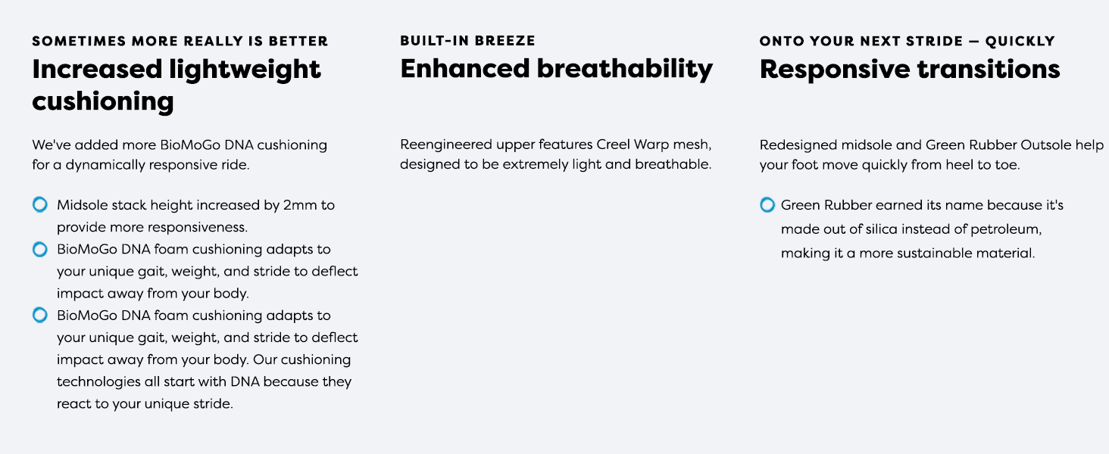Click the Creel Warp mesh description
Screen dimensions: 1109x454
pyautogui.click(x=556, y=154)
